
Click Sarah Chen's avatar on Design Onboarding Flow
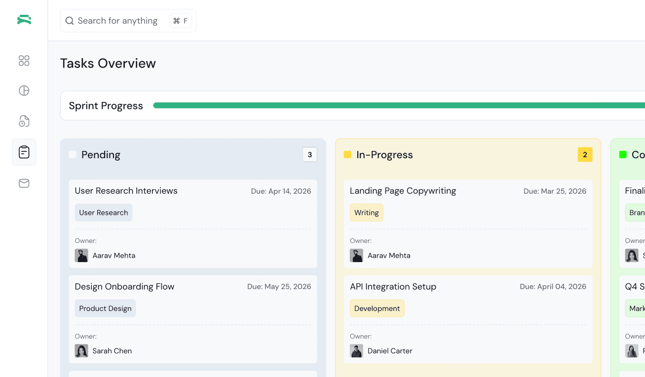[x=81, y=351]
